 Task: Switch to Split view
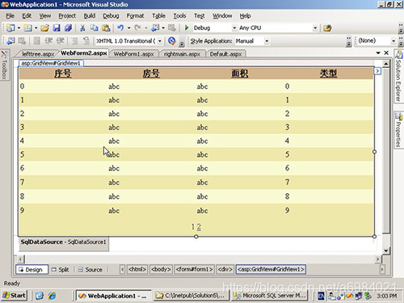coord(61,270)
